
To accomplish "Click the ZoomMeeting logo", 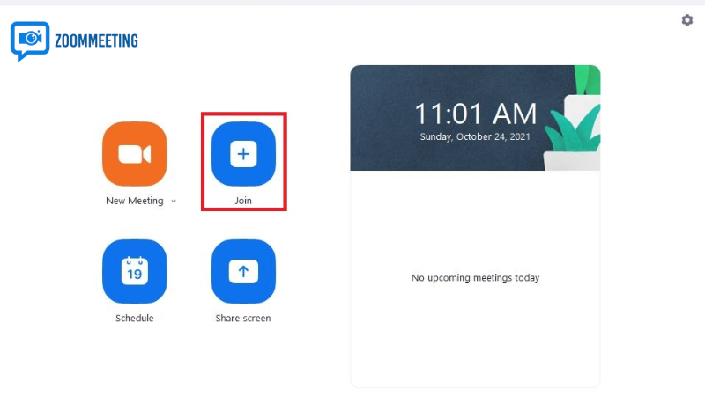I will point(74,41).
